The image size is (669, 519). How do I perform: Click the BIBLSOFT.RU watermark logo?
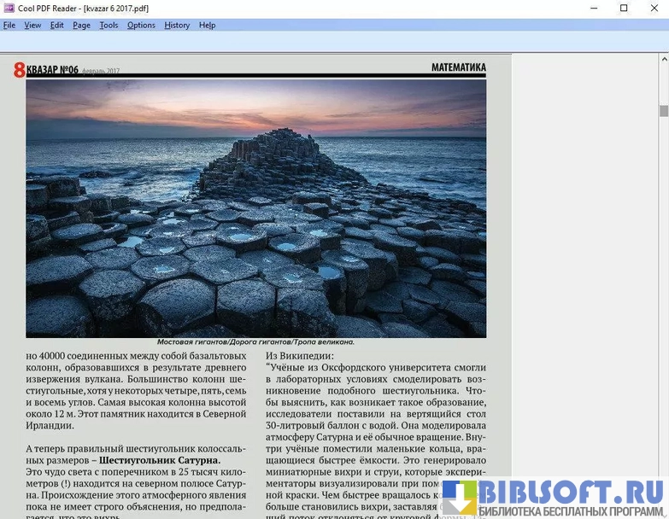[x=555, y=496]
